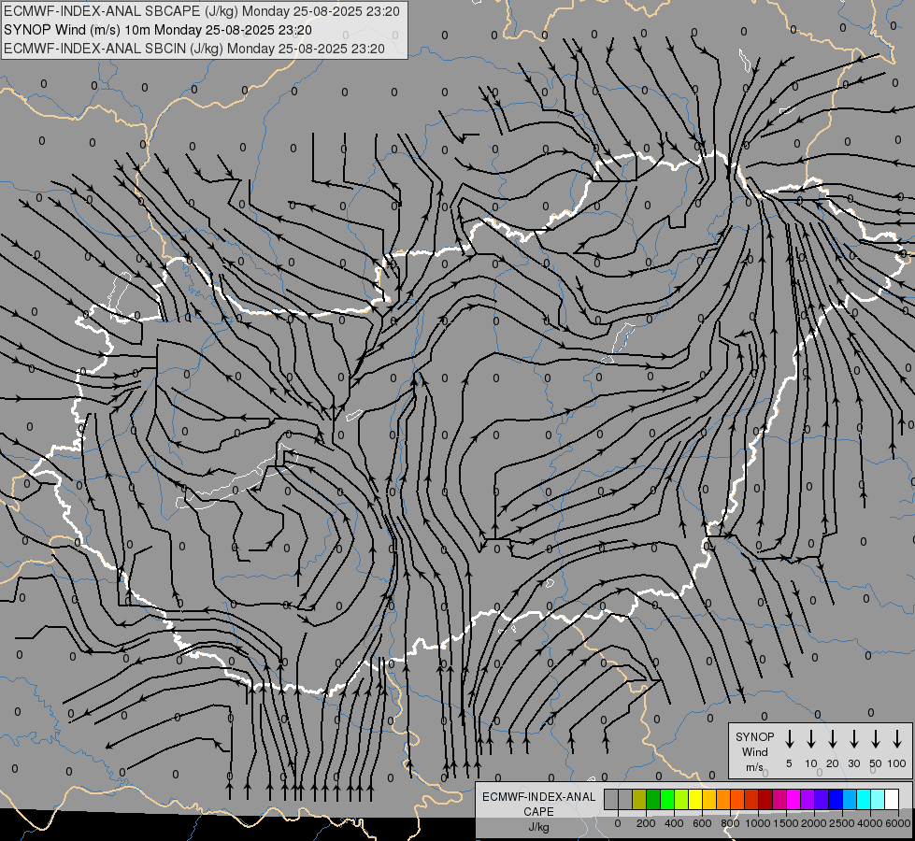Pick the bright green CAPE legend swatch

pos(667,799)
